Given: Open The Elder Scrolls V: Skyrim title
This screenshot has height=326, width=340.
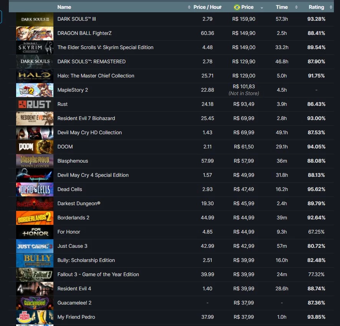Looking at the screenshot, I should pos(105,48).
